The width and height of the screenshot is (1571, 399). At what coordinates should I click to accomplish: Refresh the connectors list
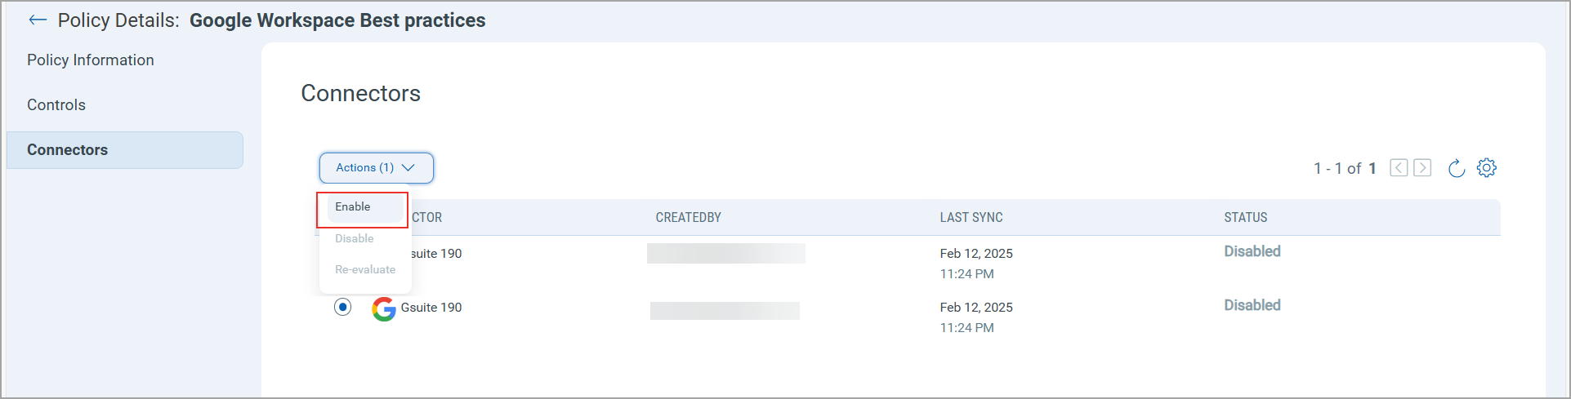[1456, 168]
